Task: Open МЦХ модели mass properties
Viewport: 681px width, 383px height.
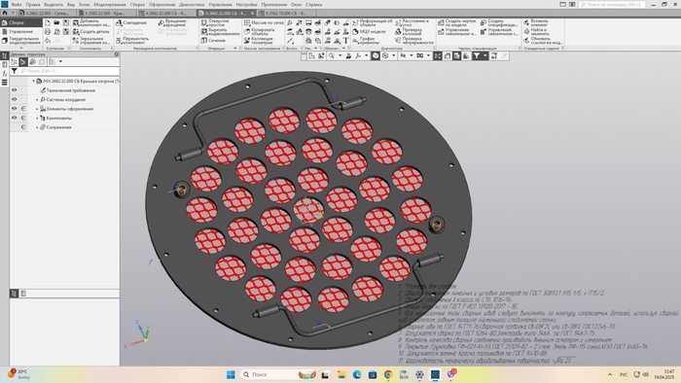Action: click(369, 32)
